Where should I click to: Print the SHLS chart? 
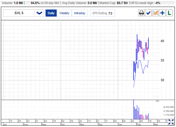141,13
